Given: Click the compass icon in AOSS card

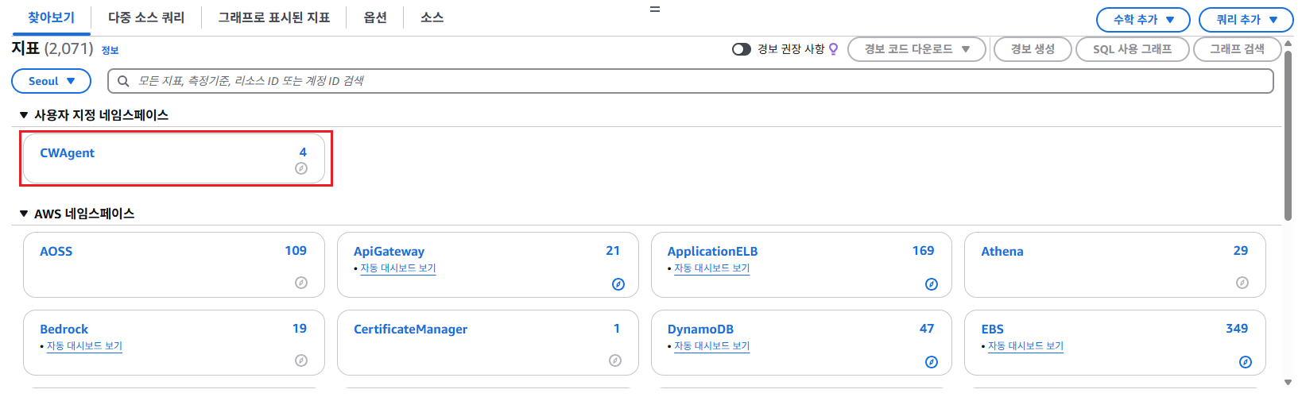Looking at the screenshot, I should point(301,283).
